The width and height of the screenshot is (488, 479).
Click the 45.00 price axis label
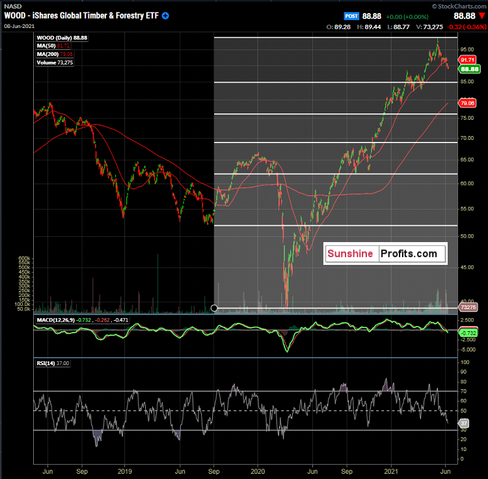[467, 267]
